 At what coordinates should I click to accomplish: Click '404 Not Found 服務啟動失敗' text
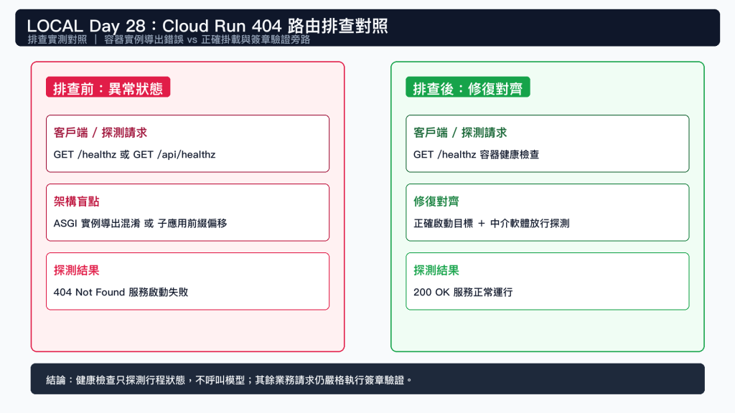(x=121, y=293)
